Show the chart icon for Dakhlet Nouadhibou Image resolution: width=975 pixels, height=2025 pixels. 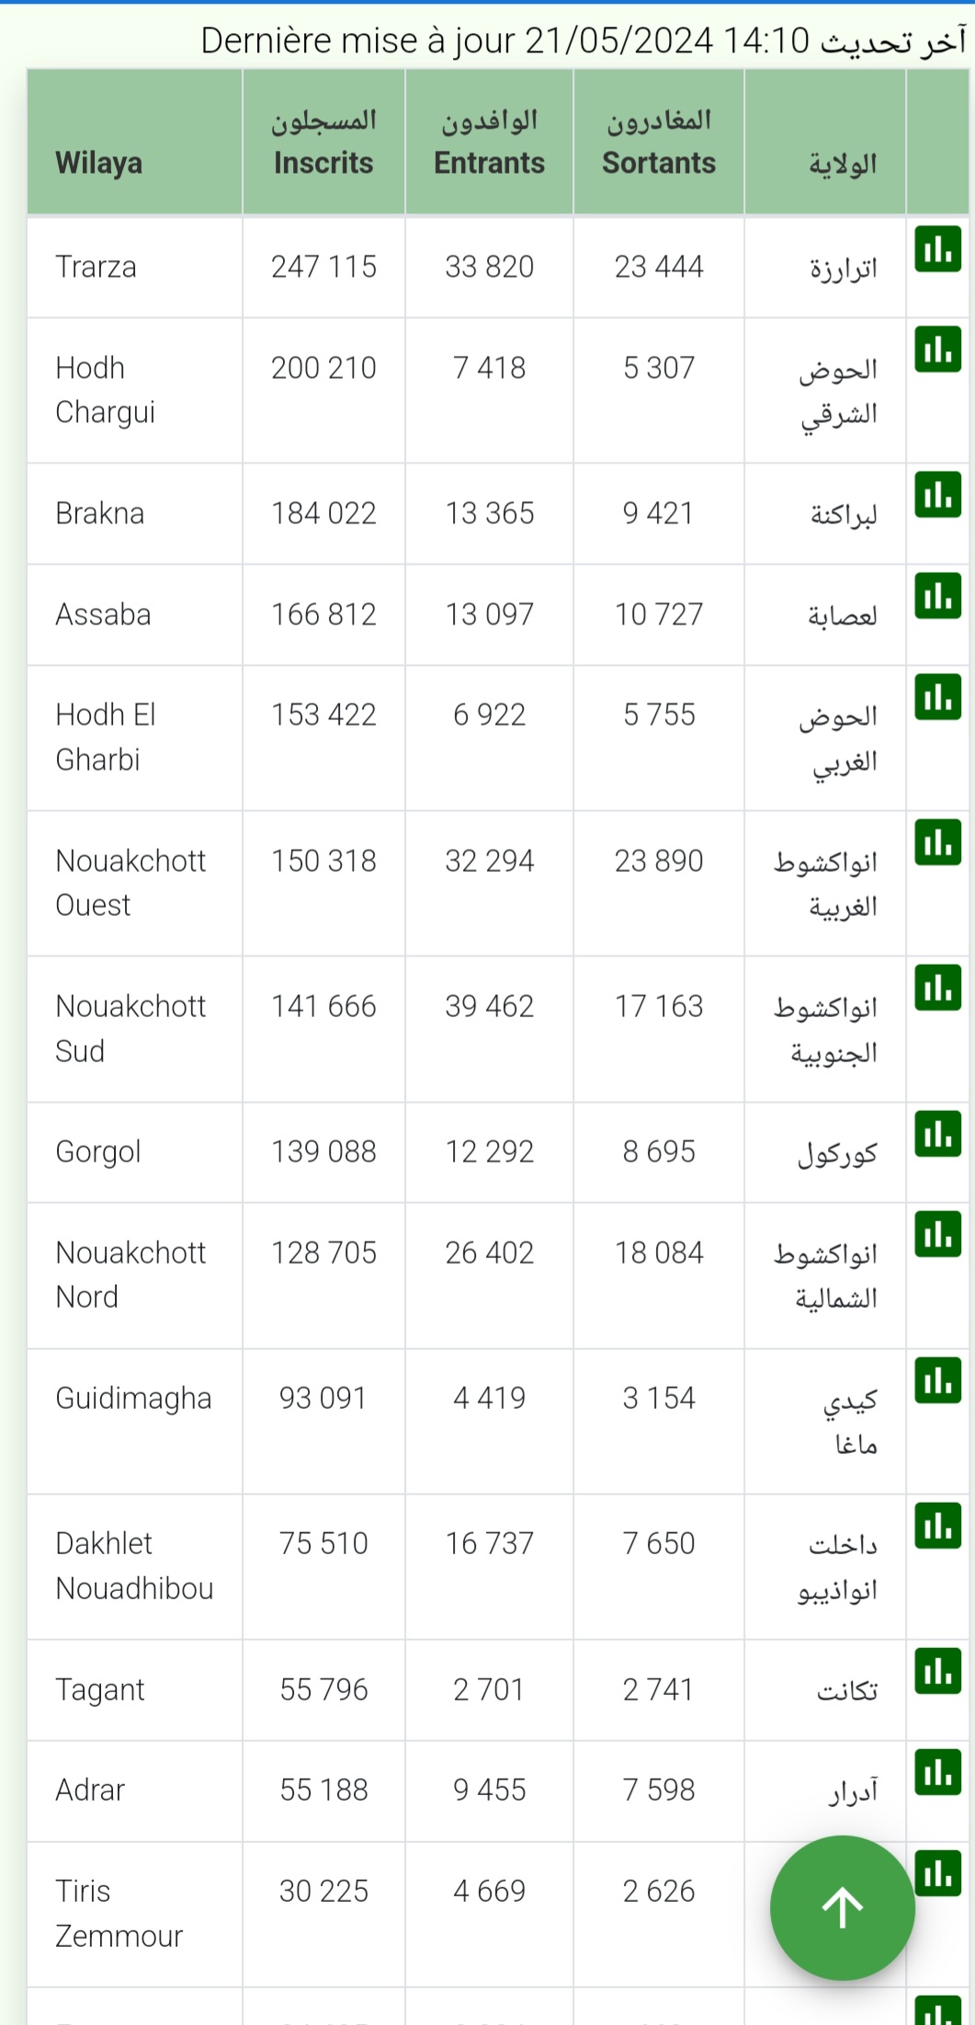pyautogui.click(x=937, y=1525)
